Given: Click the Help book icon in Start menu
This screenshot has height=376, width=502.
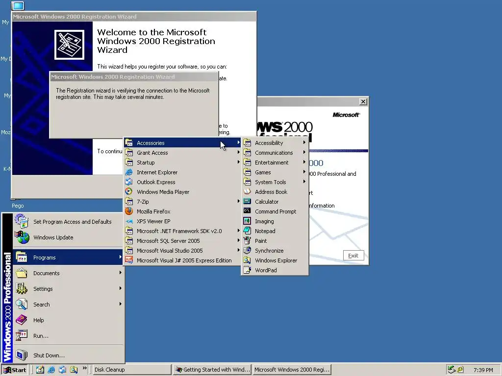Looking at the screenshot, I should [22, 320].
